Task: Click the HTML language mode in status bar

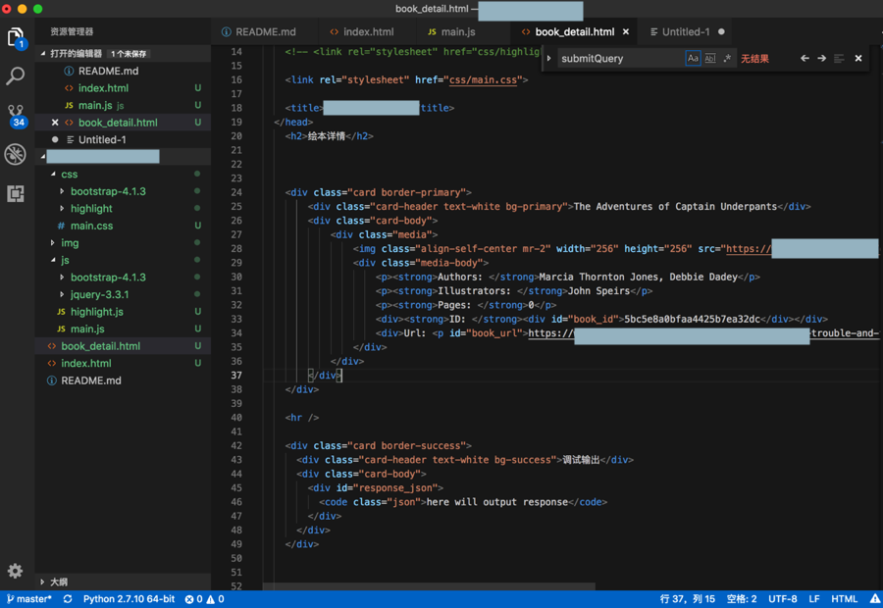Action: [x=844, y=599]
